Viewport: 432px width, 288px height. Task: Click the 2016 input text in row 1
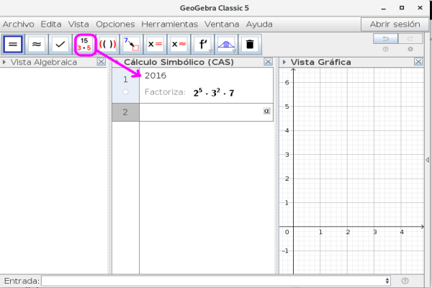[x=156, y=76]
